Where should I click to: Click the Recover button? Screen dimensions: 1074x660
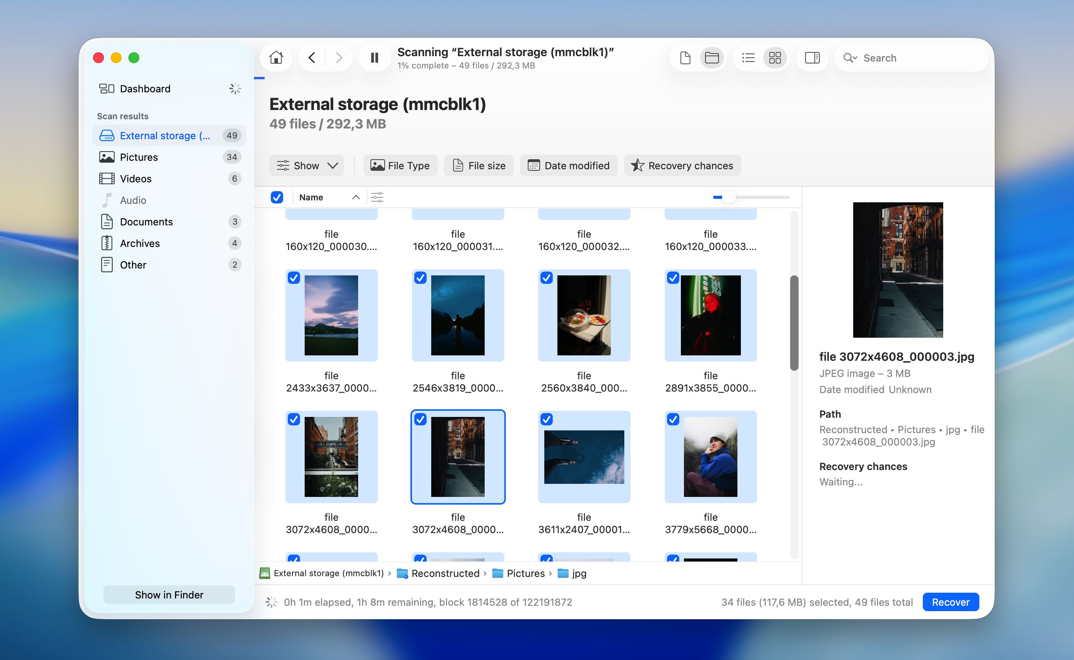tap(951, 602)
